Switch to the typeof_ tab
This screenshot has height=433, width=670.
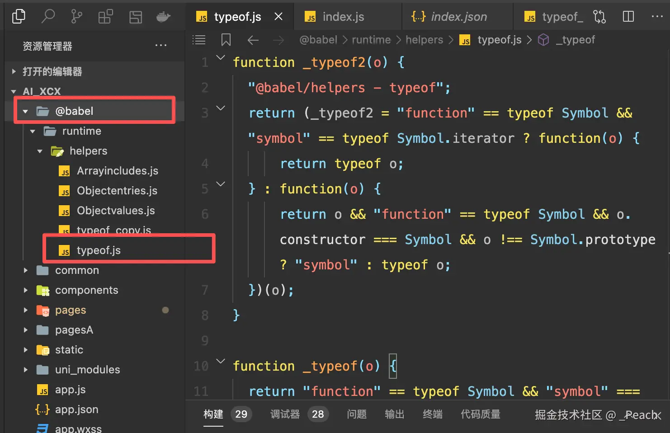click(x=553, y=17)
